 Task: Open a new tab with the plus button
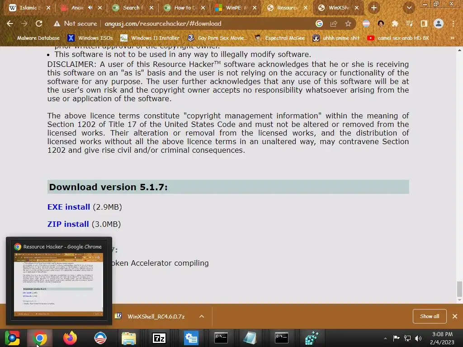tap(374, 8)
